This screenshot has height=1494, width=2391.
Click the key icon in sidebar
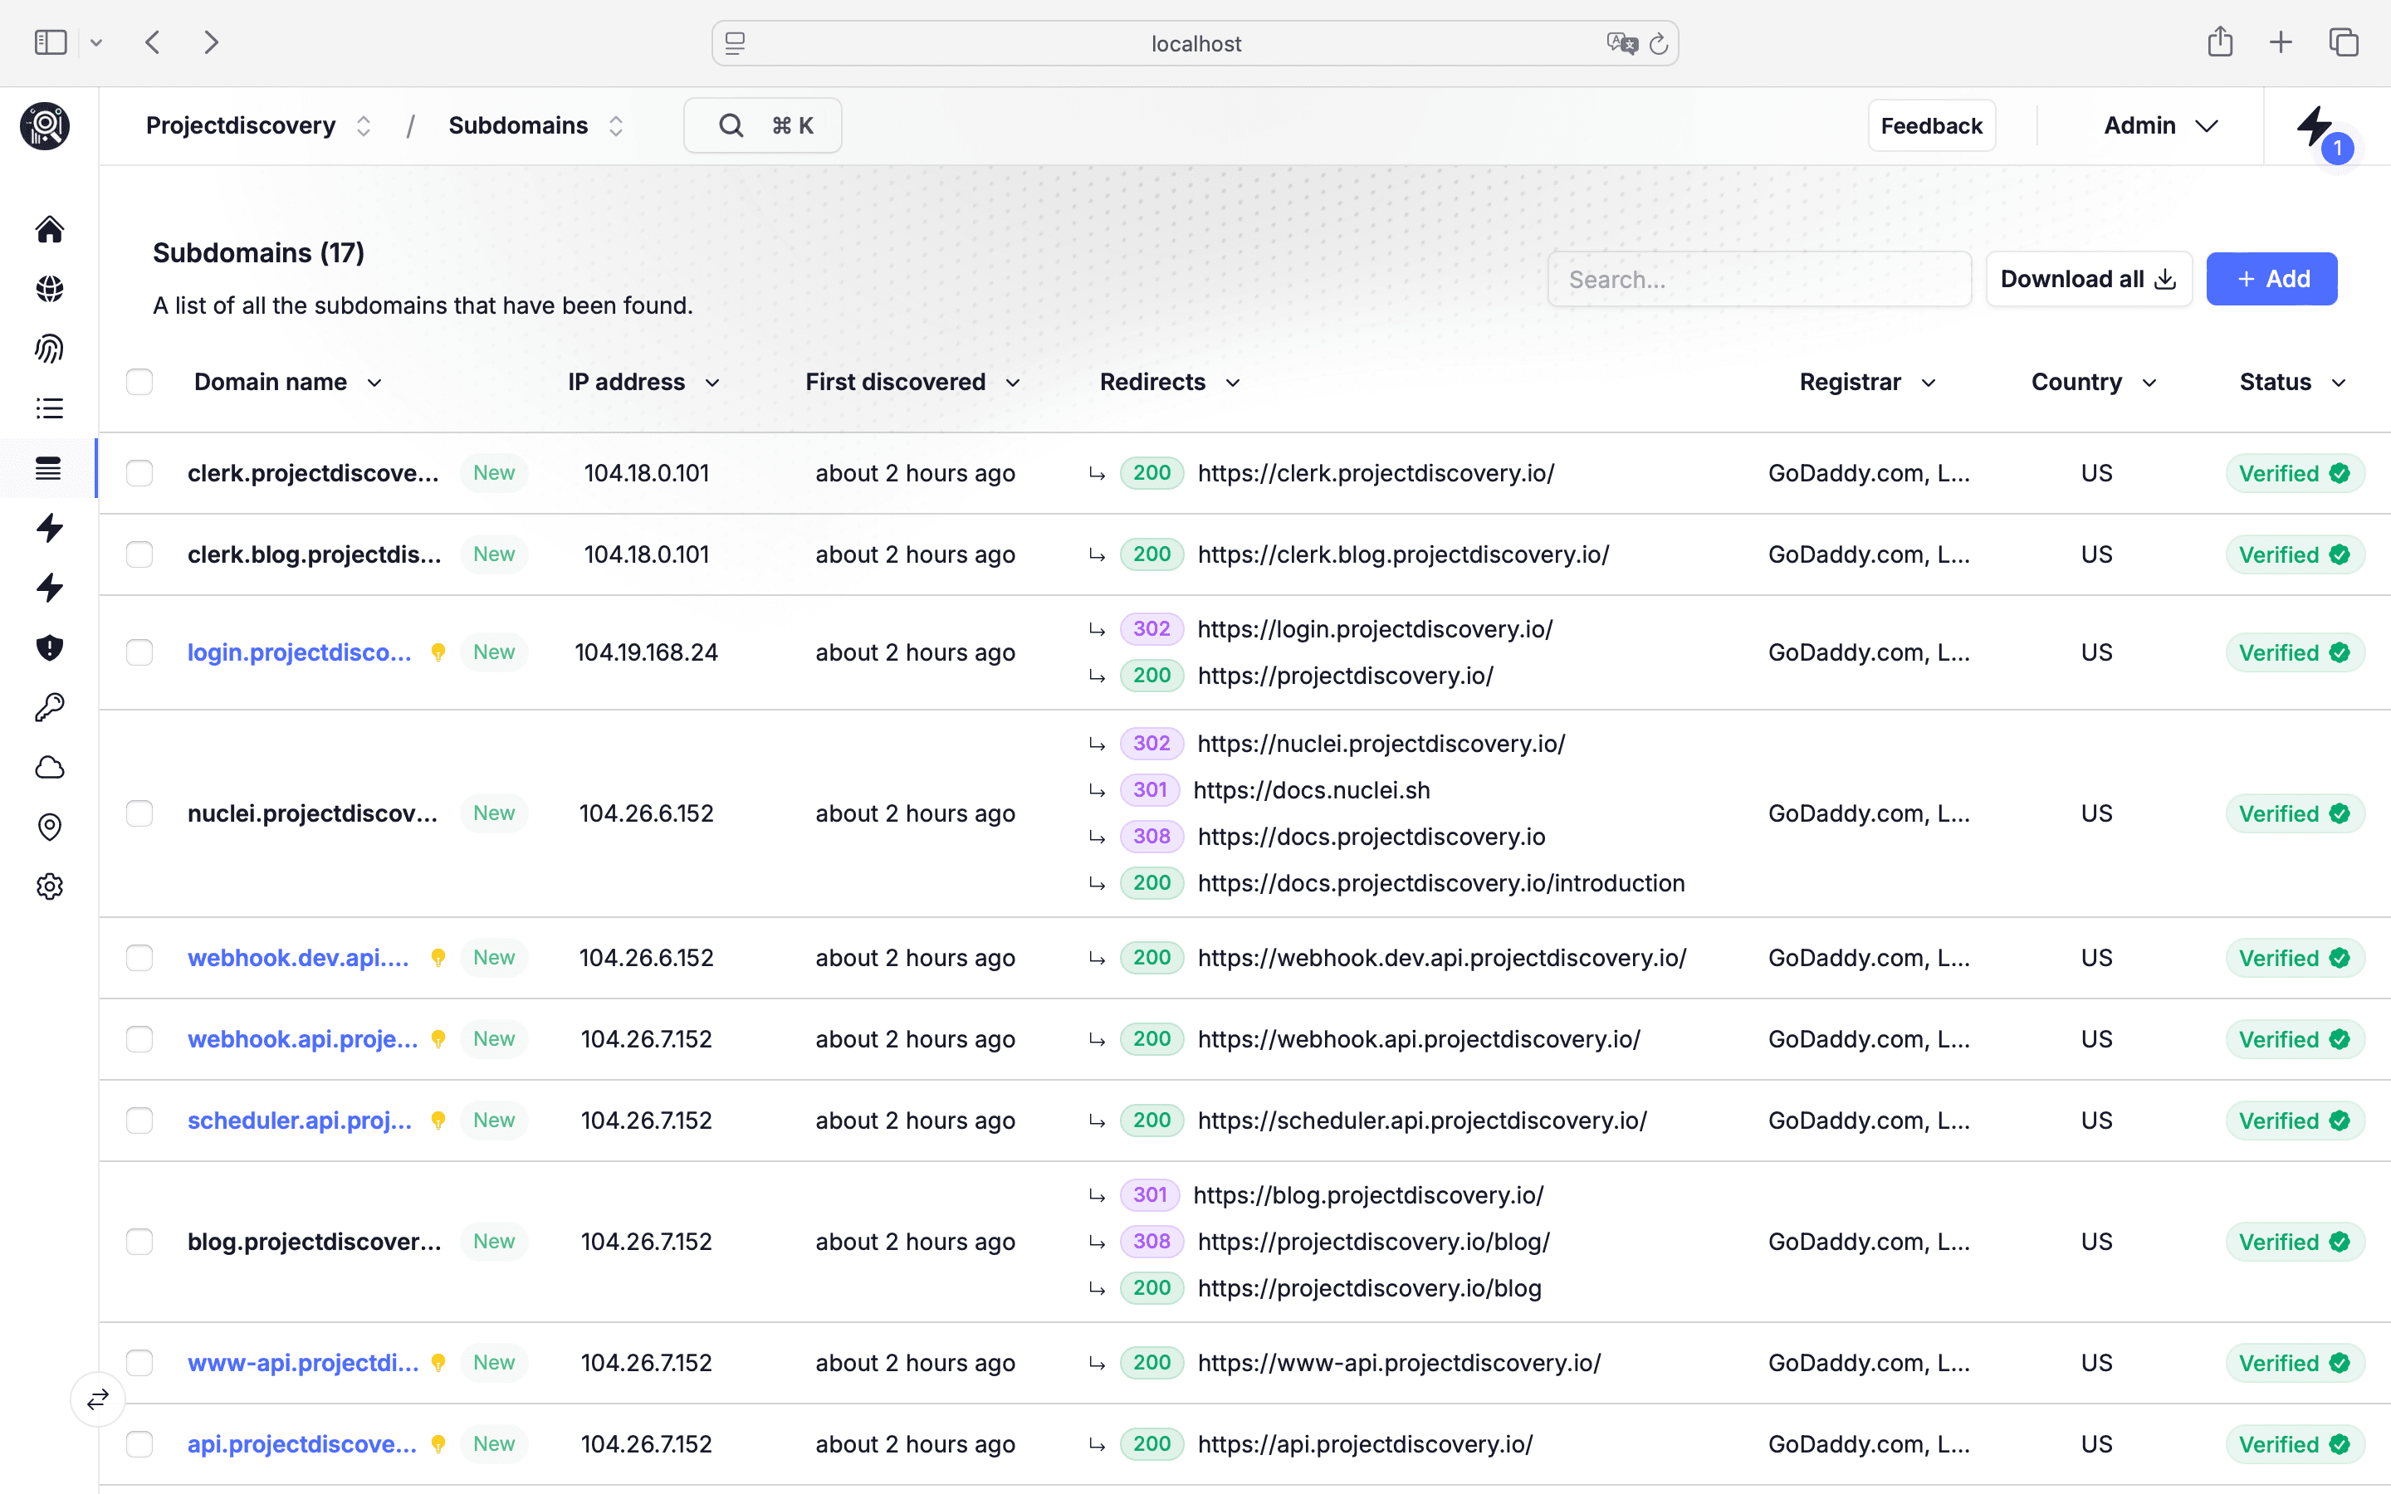(50, 707)
